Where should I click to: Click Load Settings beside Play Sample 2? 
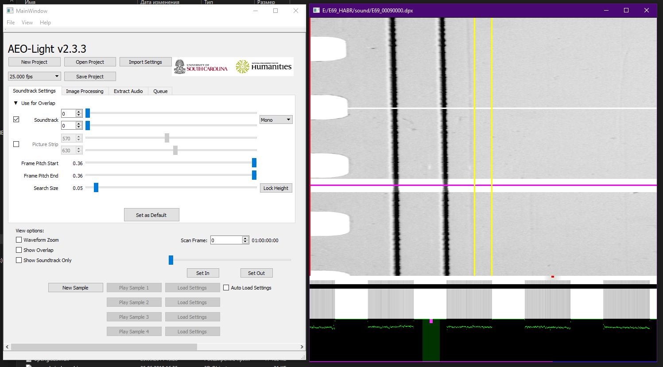click(192, 302)
